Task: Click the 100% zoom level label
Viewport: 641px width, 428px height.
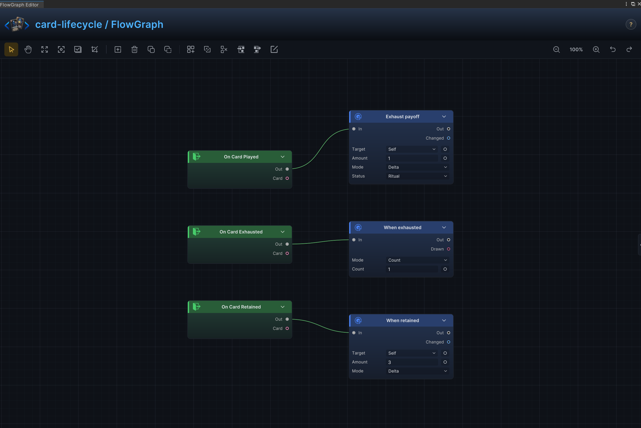Action: [576, 49]
